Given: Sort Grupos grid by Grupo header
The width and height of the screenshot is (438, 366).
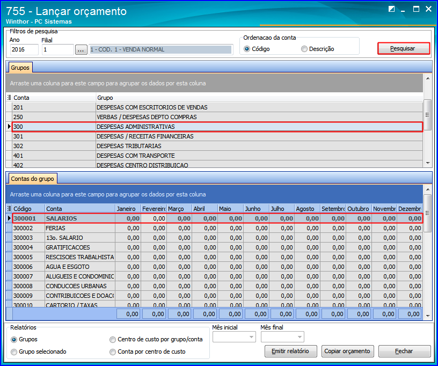Looking at the screenshot, I should coord(259,98).
